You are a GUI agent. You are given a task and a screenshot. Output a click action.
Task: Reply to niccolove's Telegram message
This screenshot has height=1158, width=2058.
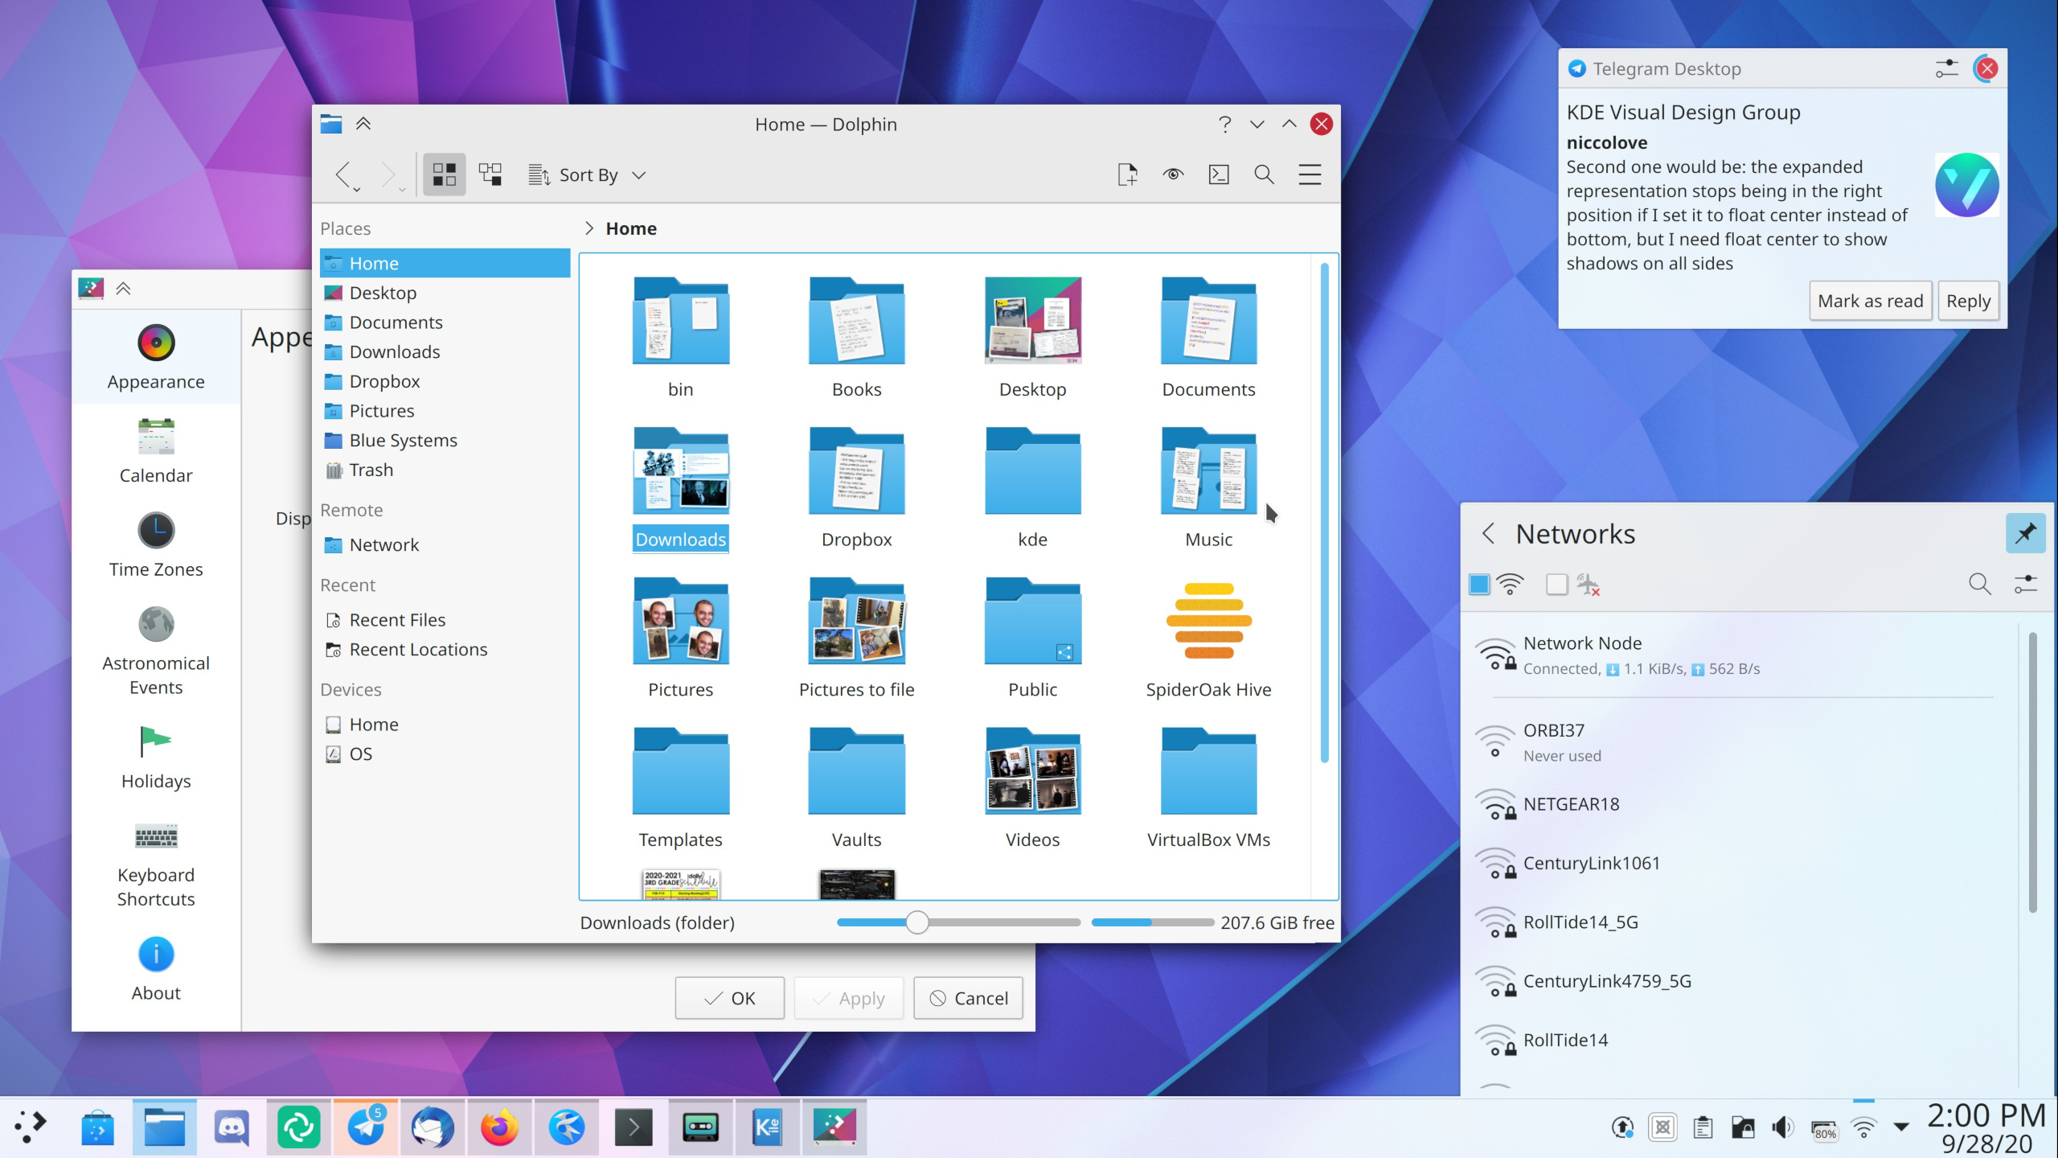[x=1968, y=300]
